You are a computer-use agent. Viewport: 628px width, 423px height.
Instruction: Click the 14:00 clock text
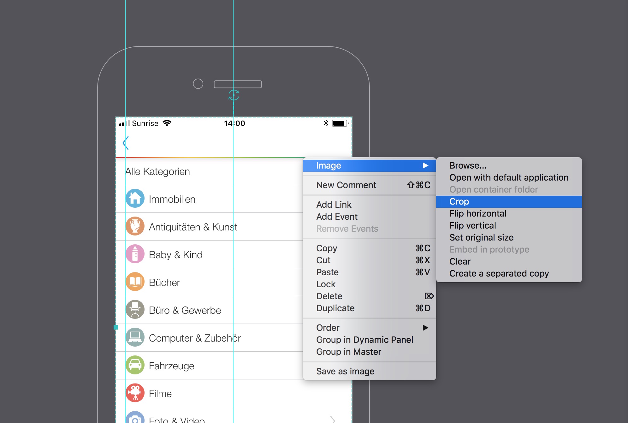point(234,123)
